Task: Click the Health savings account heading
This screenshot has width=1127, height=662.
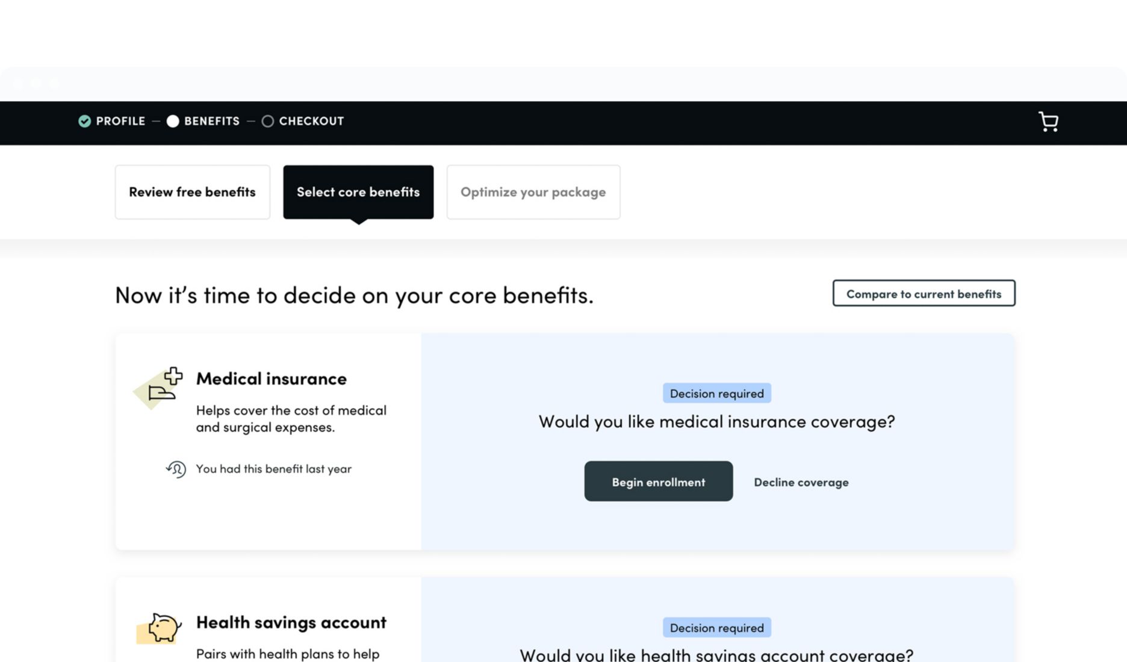Action: pyautogui.click(x=291, y=622)
